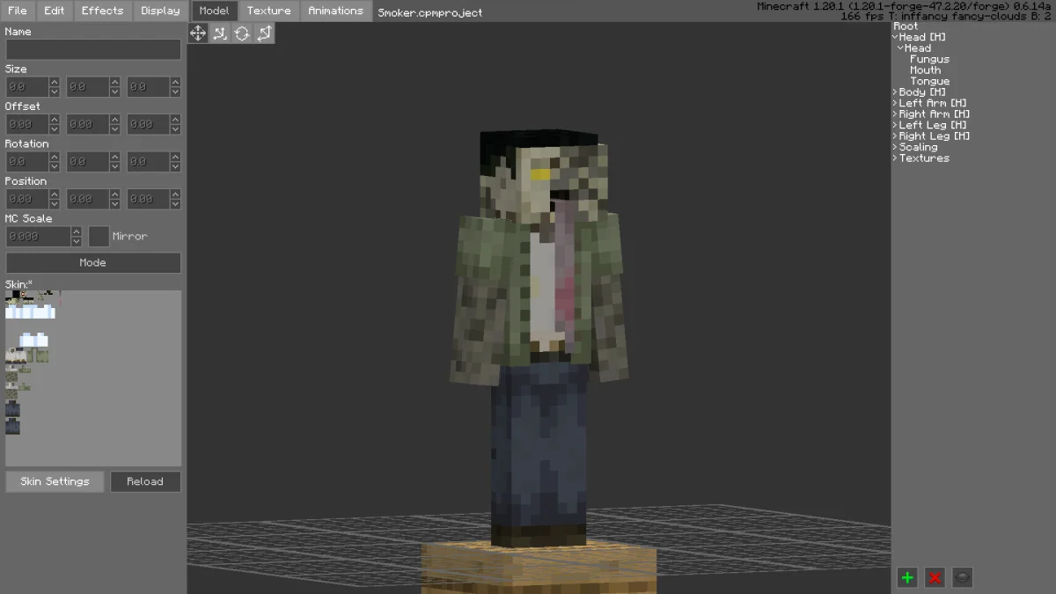The height and width of the screenshot is (594, 1056).
Task: Select the Root tree item
Action: pyautogui.click(x=906, y=26)
